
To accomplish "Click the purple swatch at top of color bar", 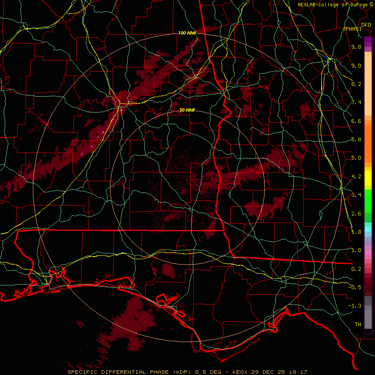I will click(x=368, y=42).
